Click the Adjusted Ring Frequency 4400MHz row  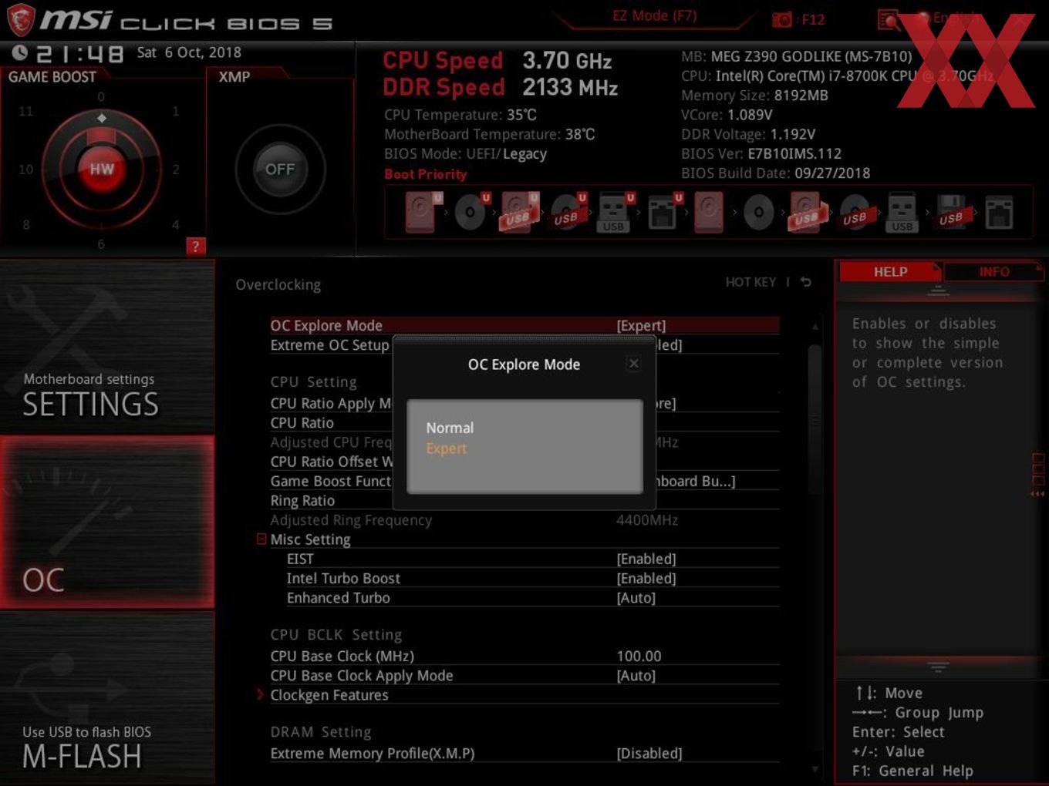point(524,520)
